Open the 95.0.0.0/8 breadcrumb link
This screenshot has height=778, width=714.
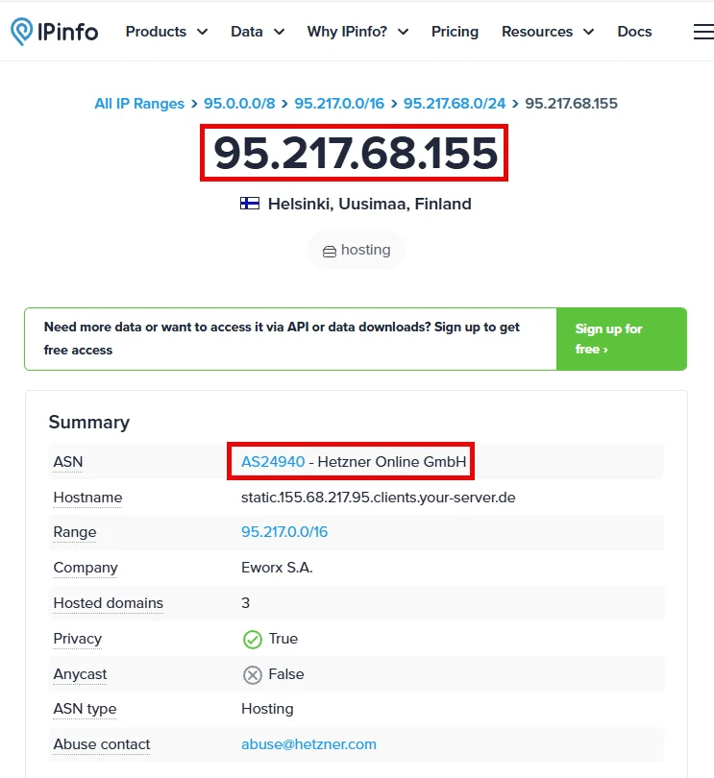(x=239, y=103)
